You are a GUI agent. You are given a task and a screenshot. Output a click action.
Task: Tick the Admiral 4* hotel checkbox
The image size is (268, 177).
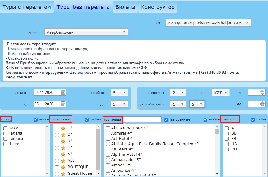pos(108,133)
